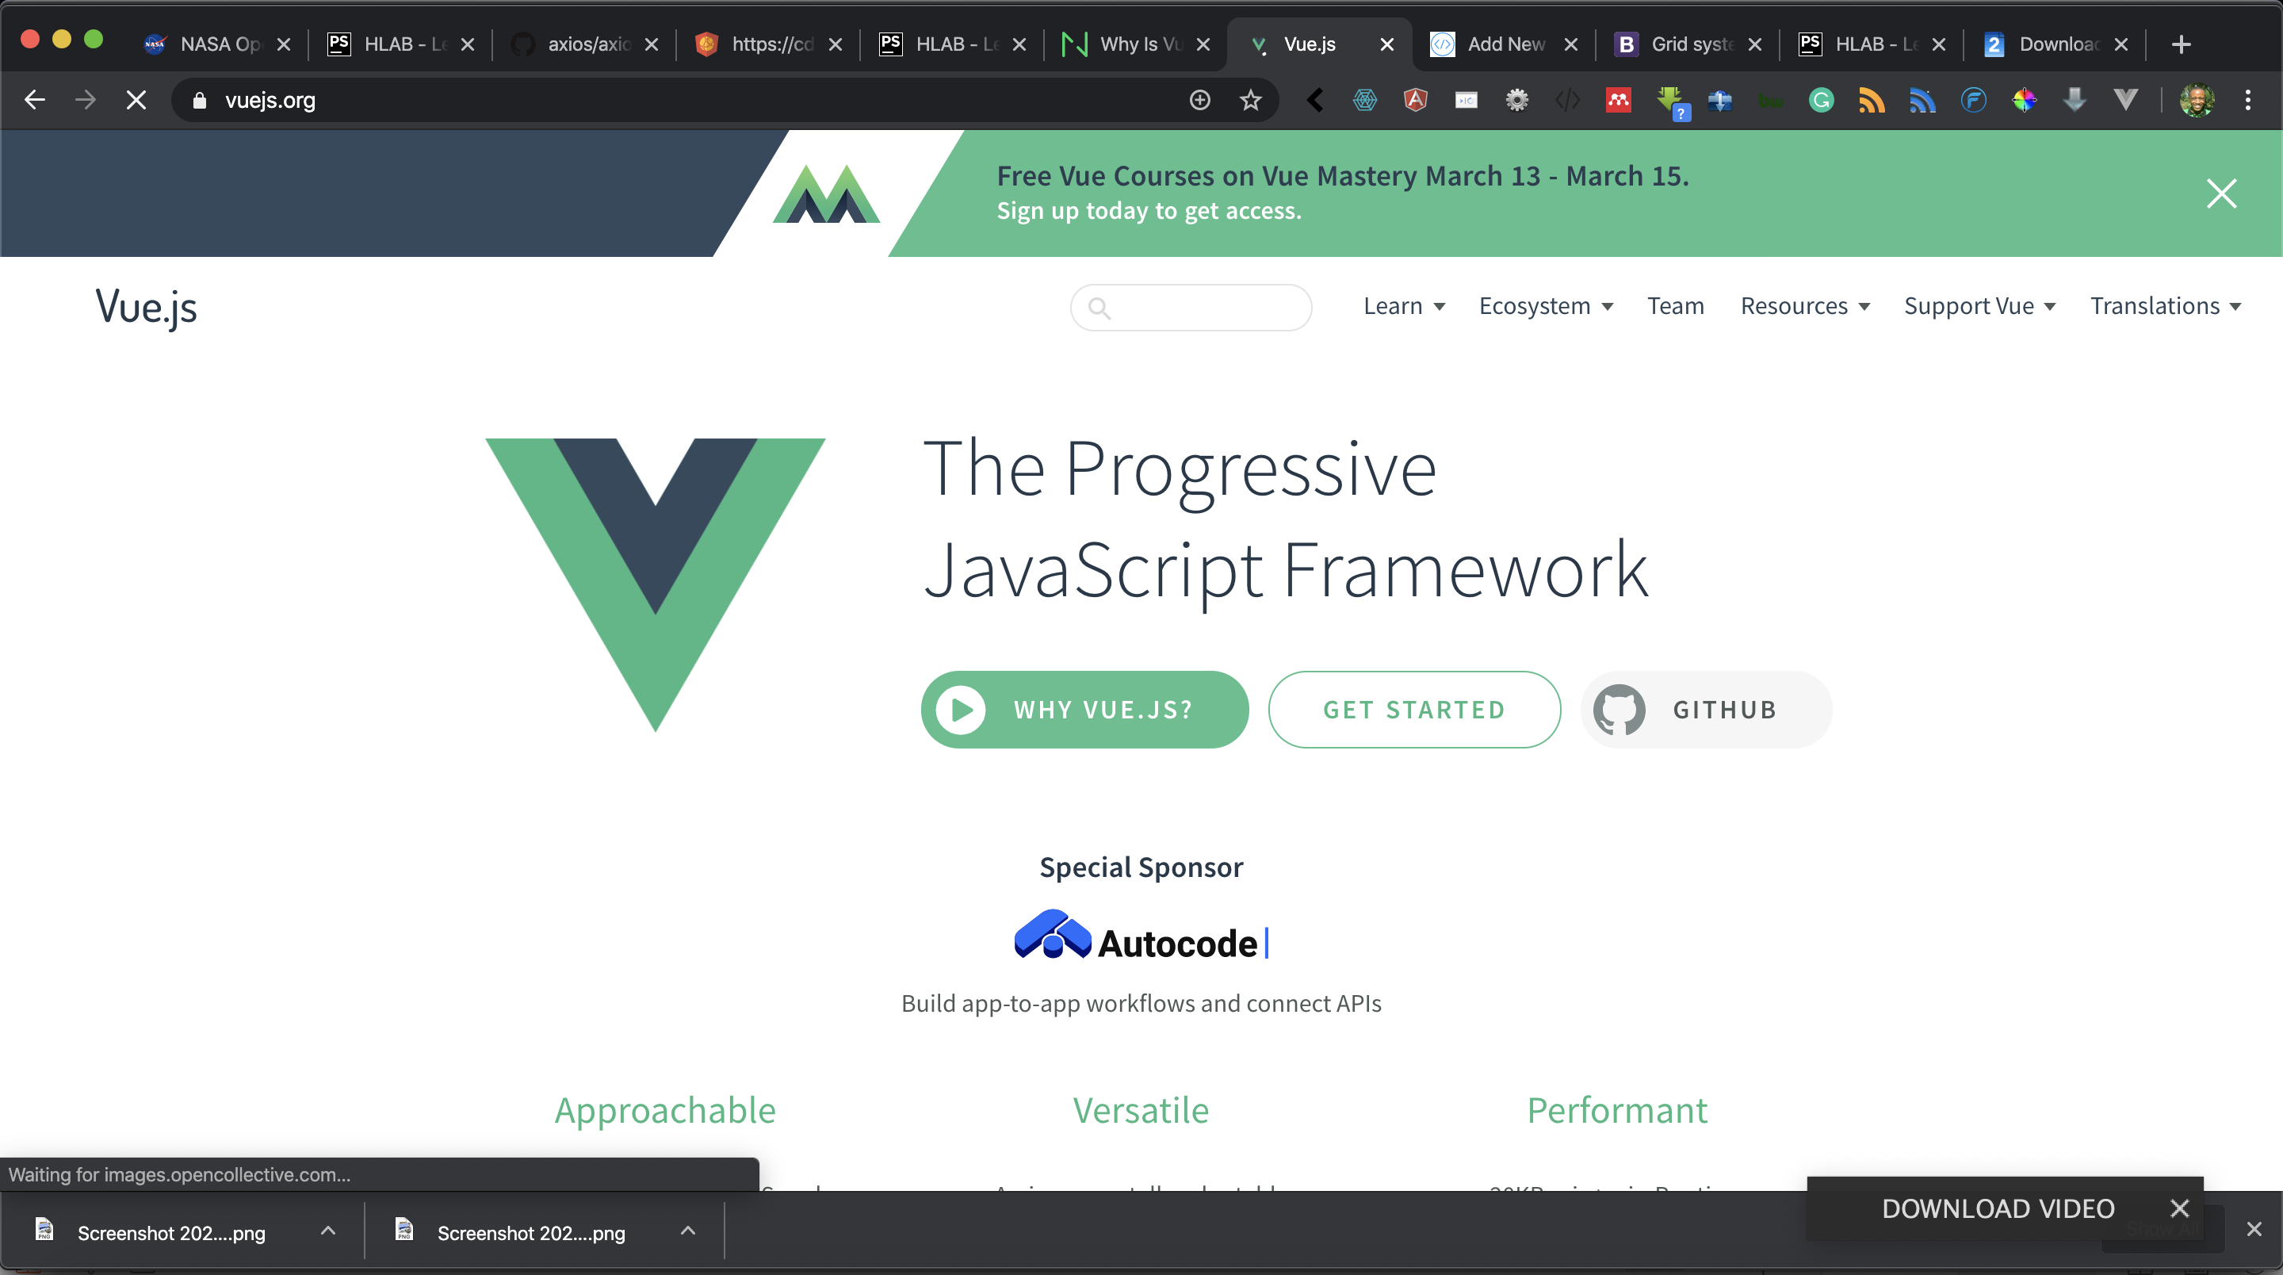This screenshot has height=1275, width=2283.
Task: Close the DOWNLOAD VIDEO popup
Action: pyautogui.click(x=2179, y=1208)
